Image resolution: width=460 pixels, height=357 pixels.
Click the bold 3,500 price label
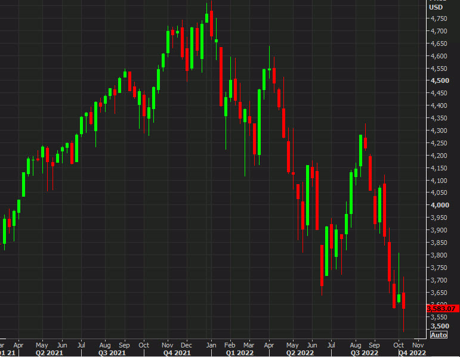pos(440,326)
